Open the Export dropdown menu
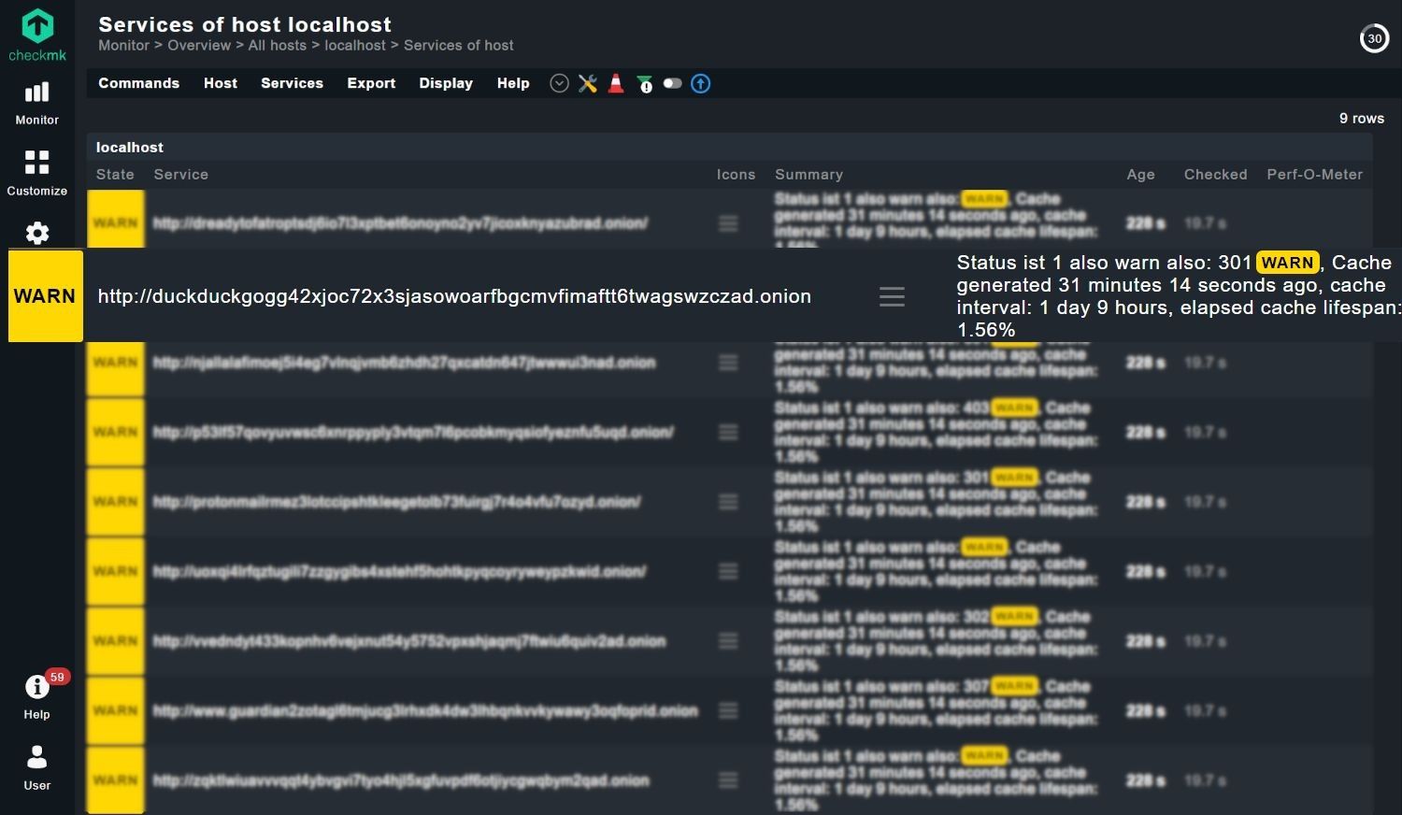Screen dimensions: 1402x815 tap(371, 83)
